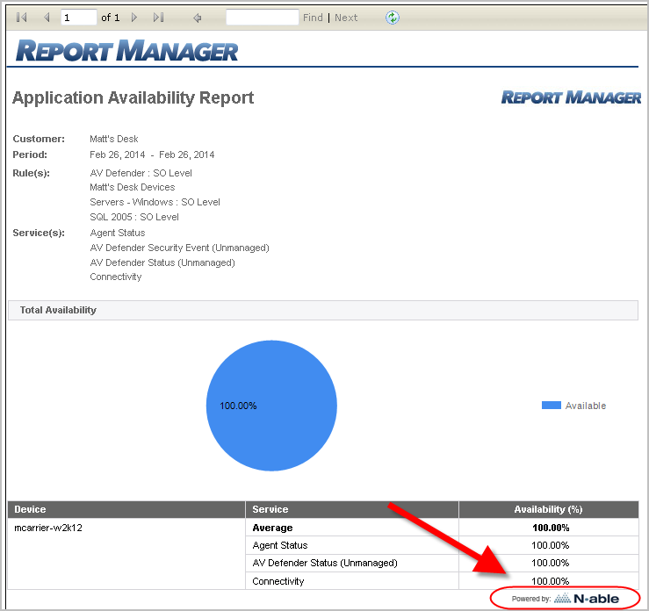Click the Availability (%) column header
Viewport: 649px width, 611px height.
click(x=549, y=510)
